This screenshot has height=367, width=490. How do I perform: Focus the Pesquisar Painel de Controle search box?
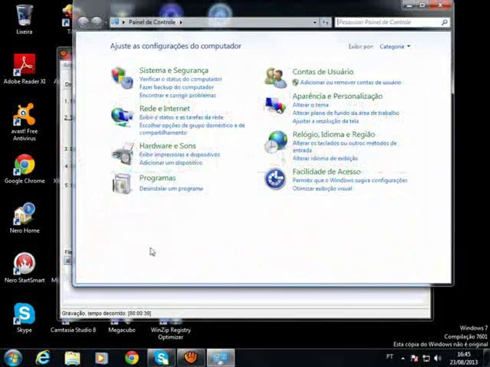click(392, 22)
